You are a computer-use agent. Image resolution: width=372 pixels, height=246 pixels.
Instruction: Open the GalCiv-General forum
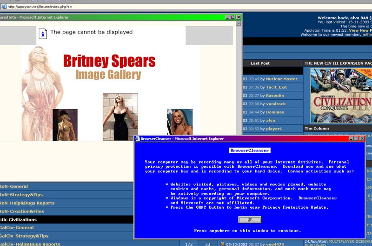click(x=17, y=228)
